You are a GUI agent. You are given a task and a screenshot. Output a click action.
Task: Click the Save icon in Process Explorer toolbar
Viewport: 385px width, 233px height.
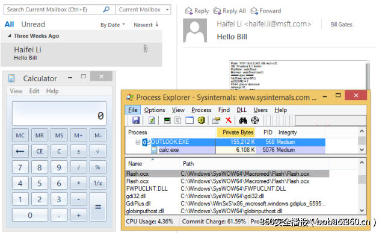(x=136, y=120)
